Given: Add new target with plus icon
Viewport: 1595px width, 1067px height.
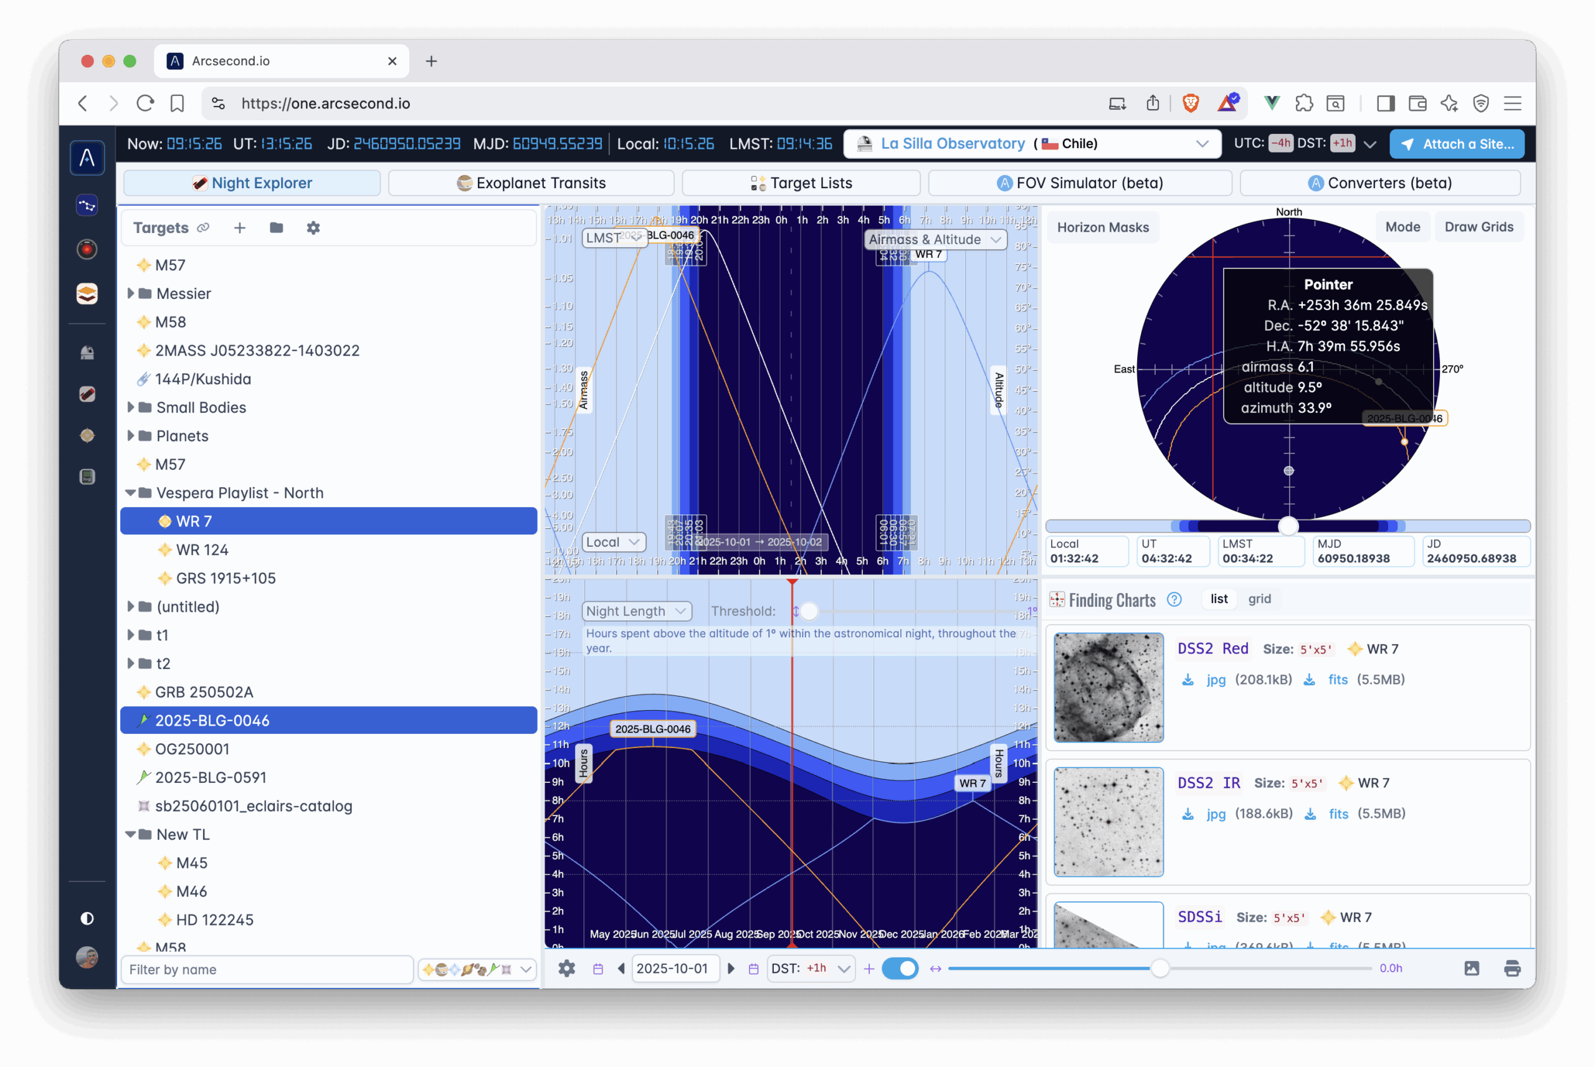Looking at the screenshot, I should [239, 228].
